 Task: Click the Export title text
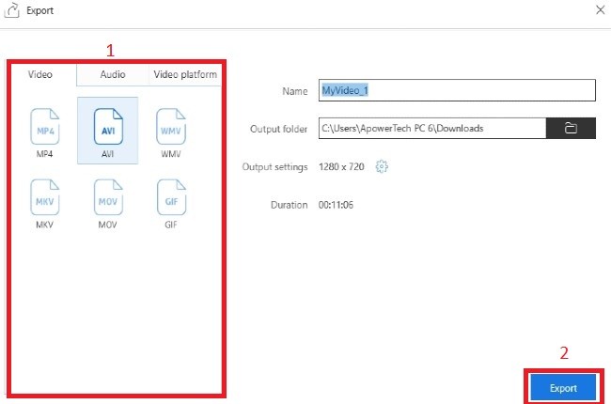[39, 11]
